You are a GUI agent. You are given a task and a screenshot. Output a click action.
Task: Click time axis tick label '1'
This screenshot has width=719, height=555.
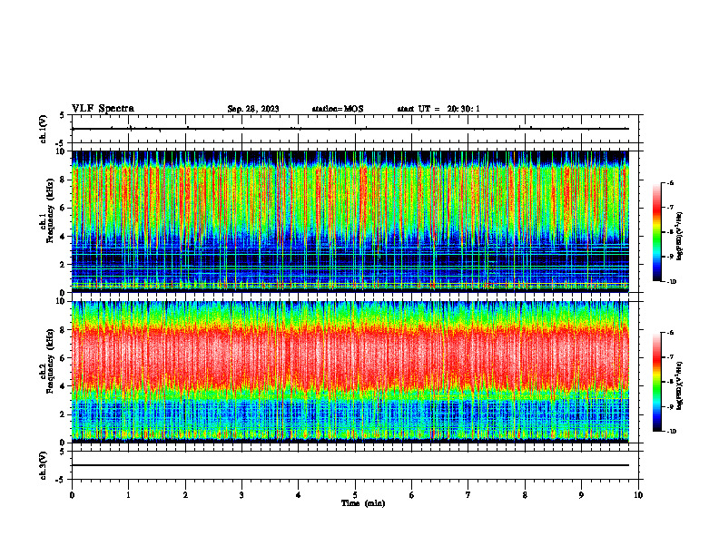point(128,495)
